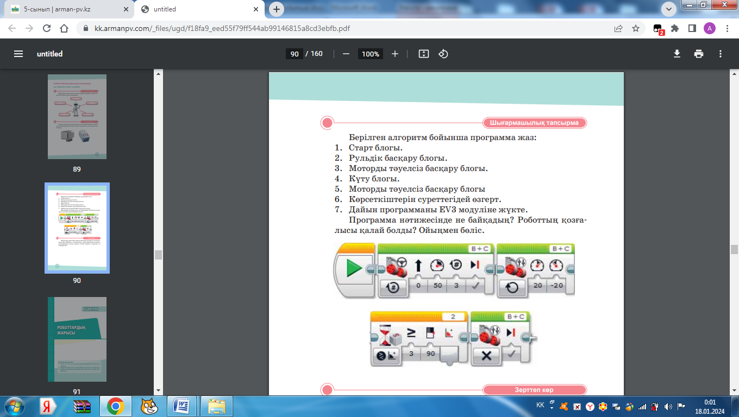This screenshot has height=417, width=739.
Task: Zoom in the PDF with plus button
Action: (395, 54)
